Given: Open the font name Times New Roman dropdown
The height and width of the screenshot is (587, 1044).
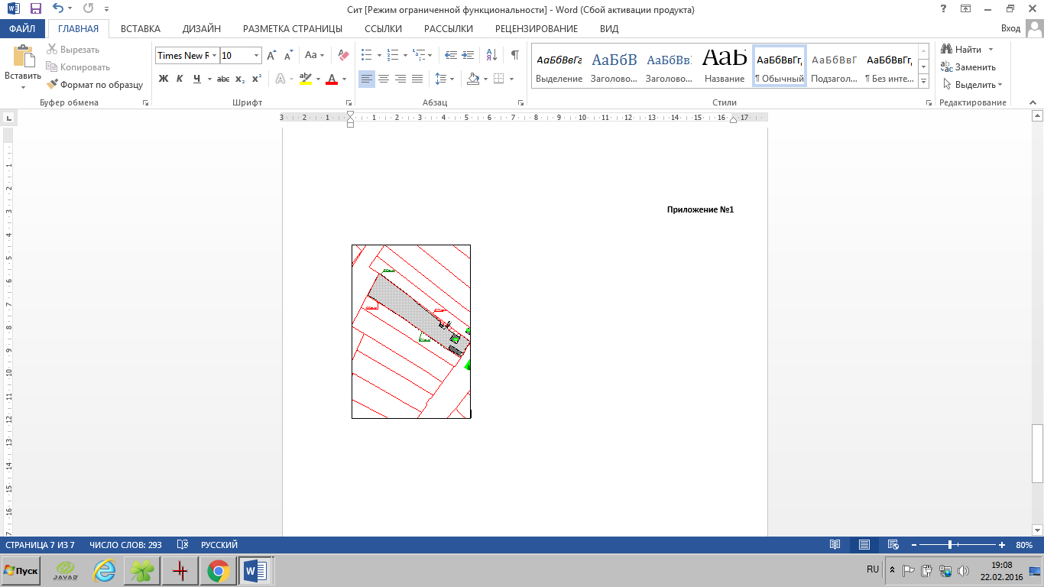Looking at the screenshot, I should (215, 55).
